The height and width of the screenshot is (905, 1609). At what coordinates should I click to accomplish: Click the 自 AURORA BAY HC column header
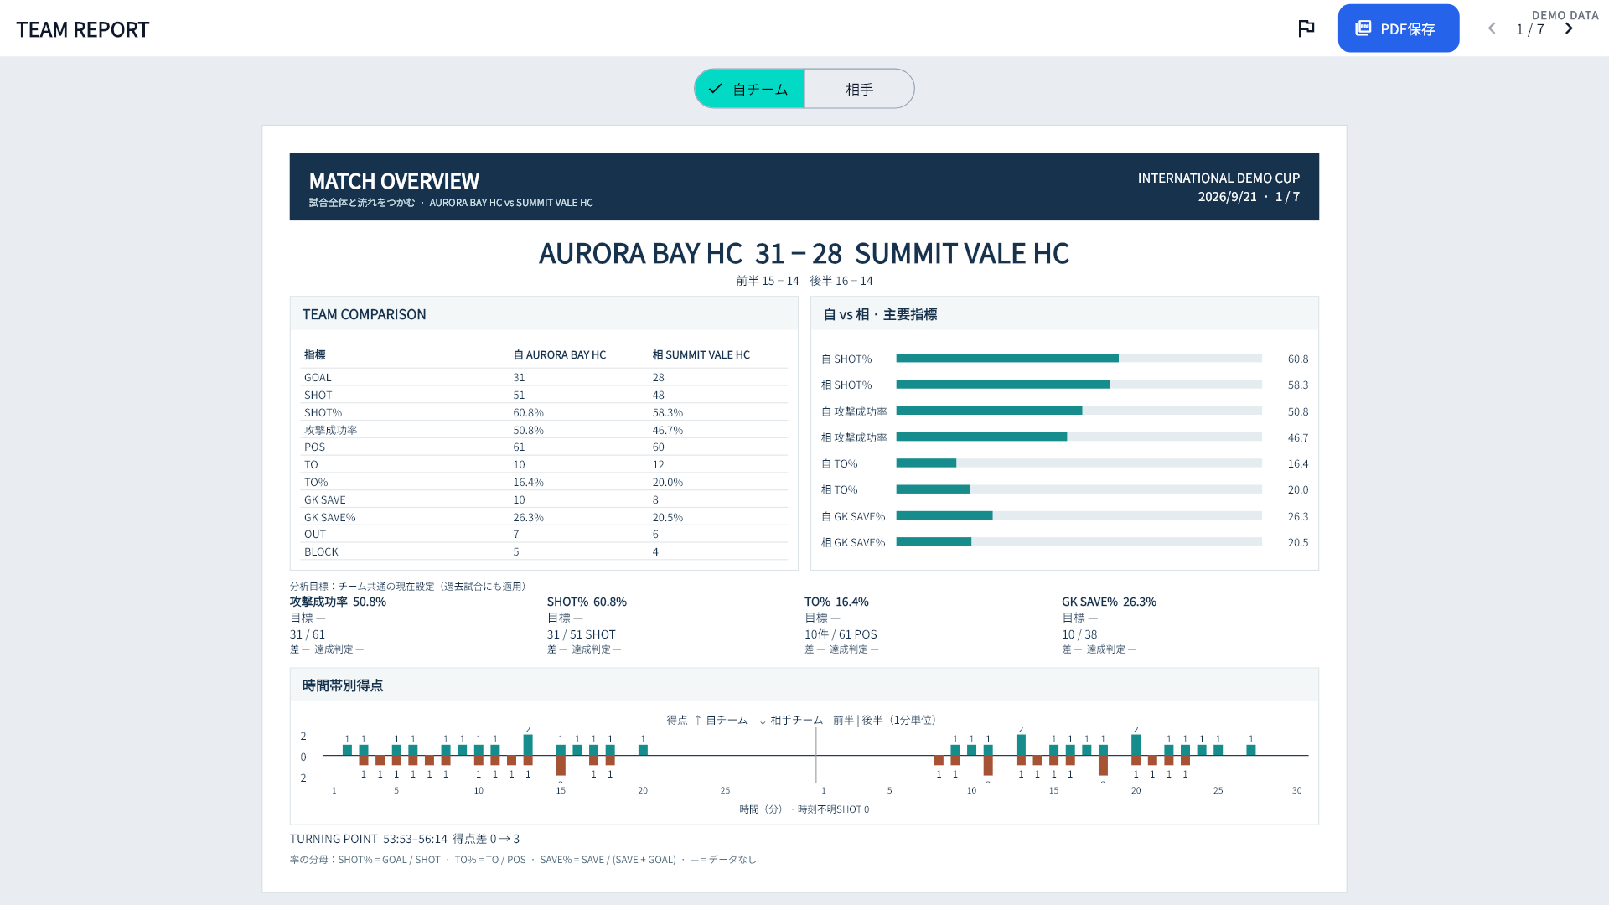[559, 354]
